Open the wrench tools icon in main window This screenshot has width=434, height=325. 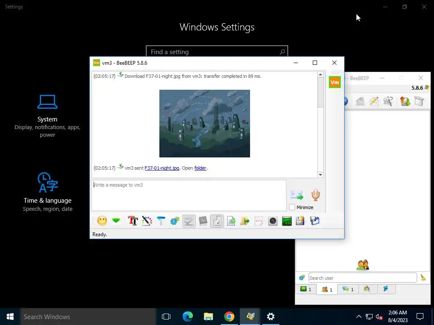[388, 101]
